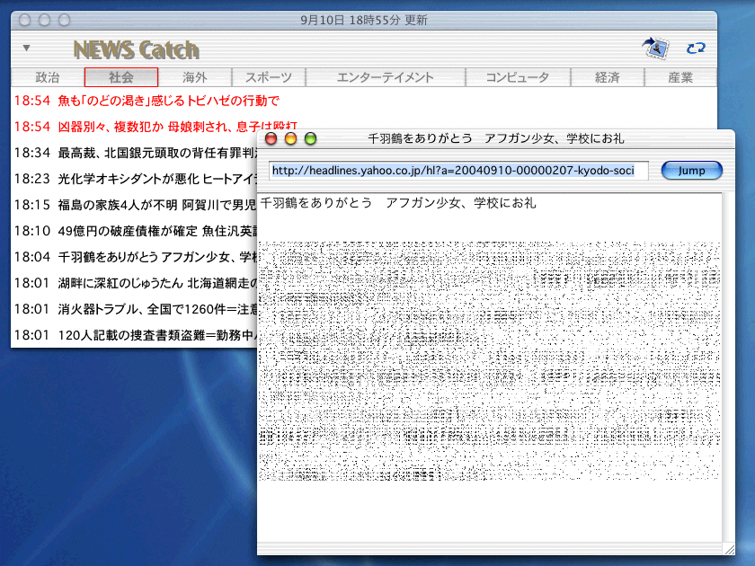Screen dimensions: 755x566
Task: Open the エンターテイメント tab
Action: click(386, 78)
